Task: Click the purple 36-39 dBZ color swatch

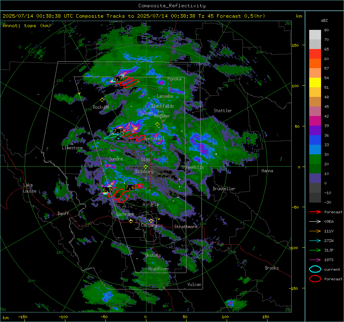Action: click(315, 131)
